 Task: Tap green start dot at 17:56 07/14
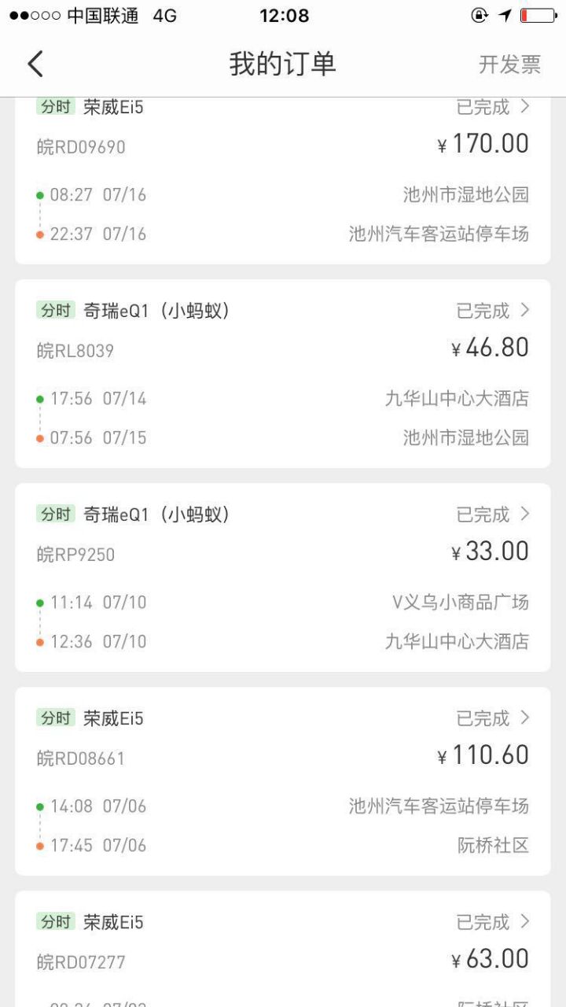pyautogui.click(x=40, y=399)
